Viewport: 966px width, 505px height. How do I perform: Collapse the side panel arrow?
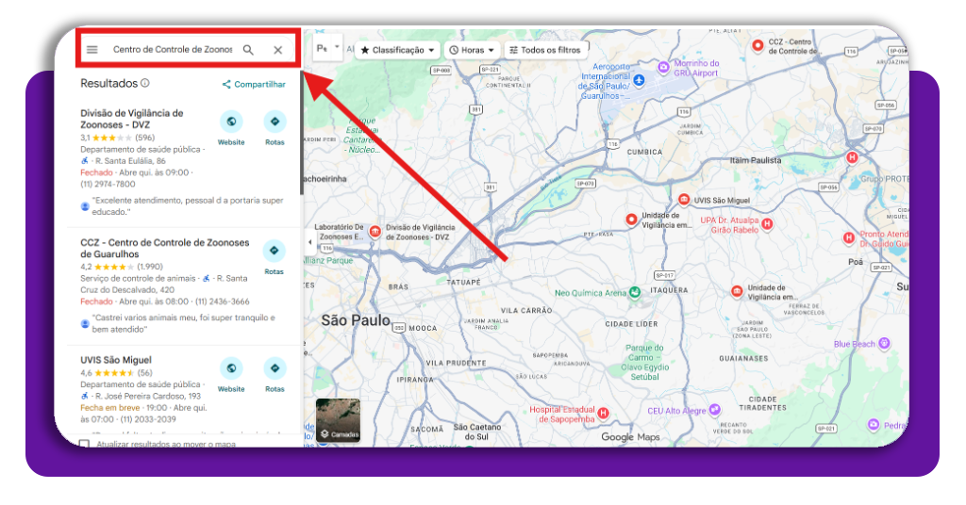(309, 242)
